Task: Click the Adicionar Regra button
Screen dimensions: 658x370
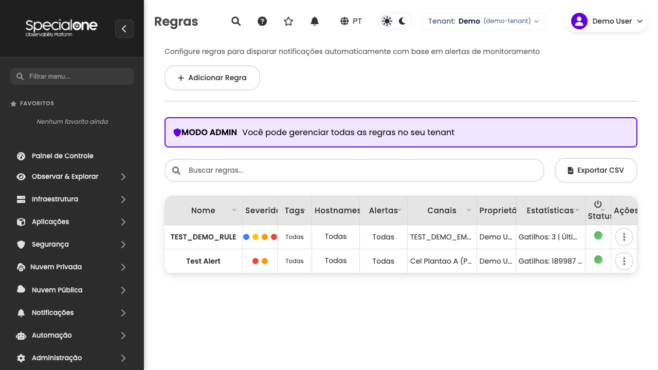Action: (x=212, y=78)
